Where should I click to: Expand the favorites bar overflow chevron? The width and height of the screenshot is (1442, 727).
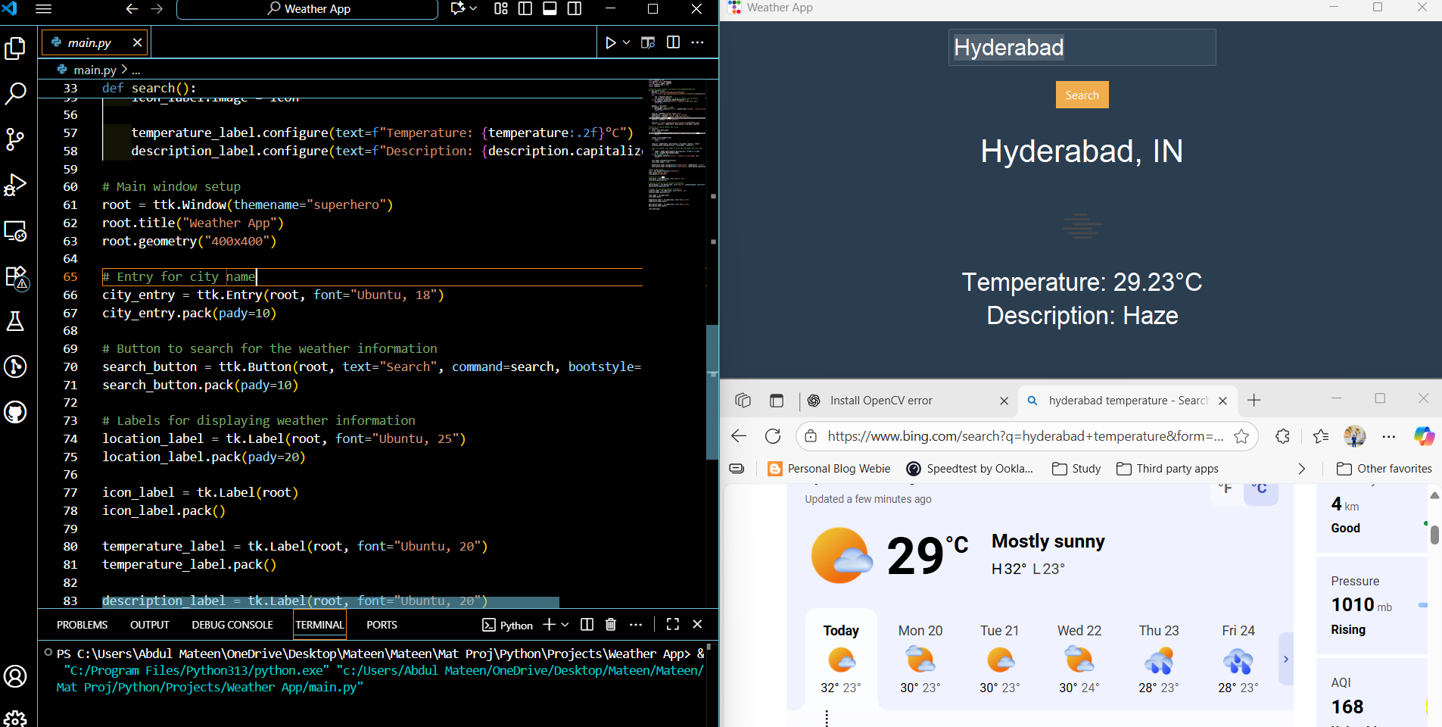[x=1302, y=469]
